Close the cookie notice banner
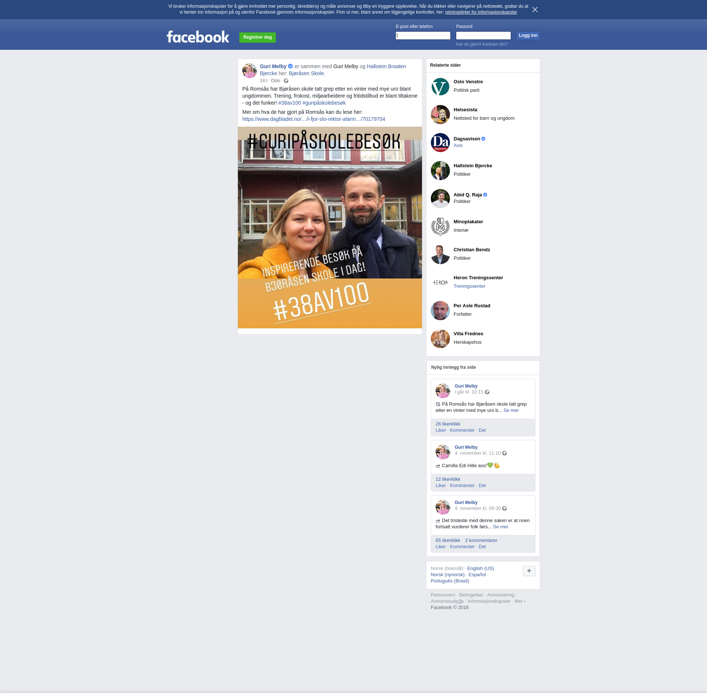Image resolution: width=707 pixels, height=693 pixels. (535, 10)
